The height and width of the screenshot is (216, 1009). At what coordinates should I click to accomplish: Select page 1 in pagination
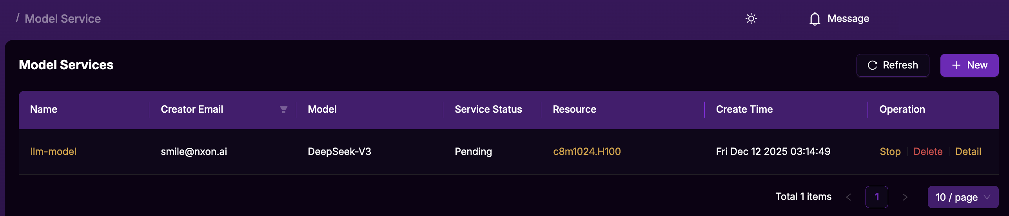point(877,197)
